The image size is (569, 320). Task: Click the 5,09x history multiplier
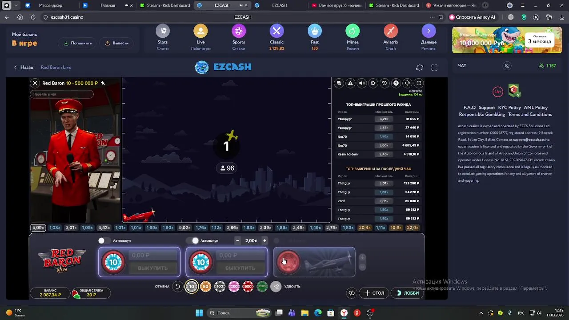point(38,228)
